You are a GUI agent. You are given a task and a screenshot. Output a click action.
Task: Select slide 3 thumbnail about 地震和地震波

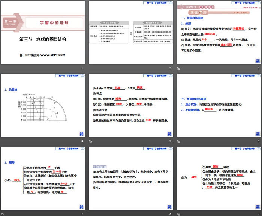[219, 33]
